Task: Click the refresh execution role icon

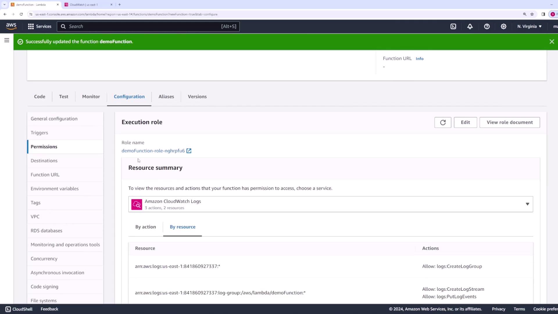Action: pyautogui.click(x=443, y=122)
